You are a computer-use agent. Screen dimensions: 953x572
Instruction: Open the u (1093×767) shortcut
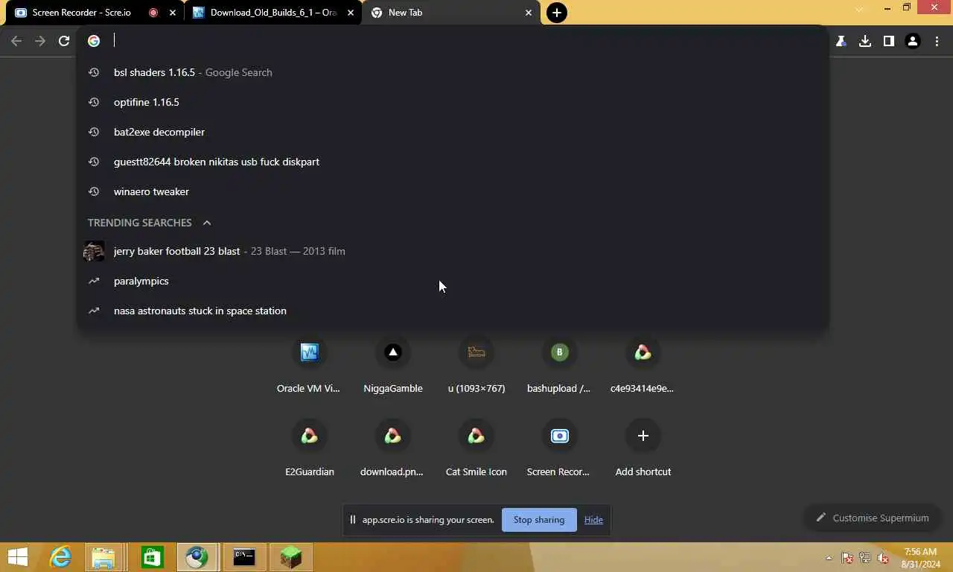point(476,365)
